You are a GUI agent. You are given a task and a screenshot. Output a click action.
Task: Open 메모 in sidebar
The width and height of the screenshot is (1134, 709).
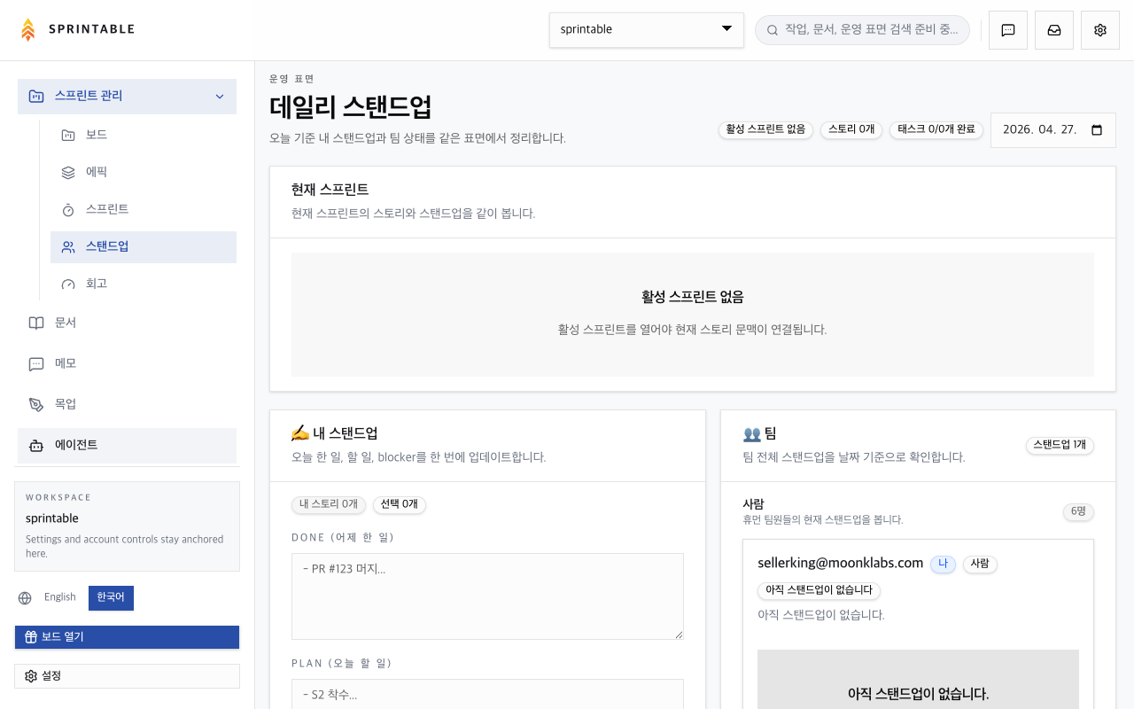pyautogui.click(x=127, y=363)
